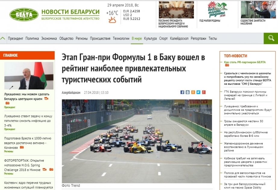Open 'Лукашенко: требования к дисциплине' item
Image resolution: width=278 pixels, height=190 pixels.
[248, 110]
